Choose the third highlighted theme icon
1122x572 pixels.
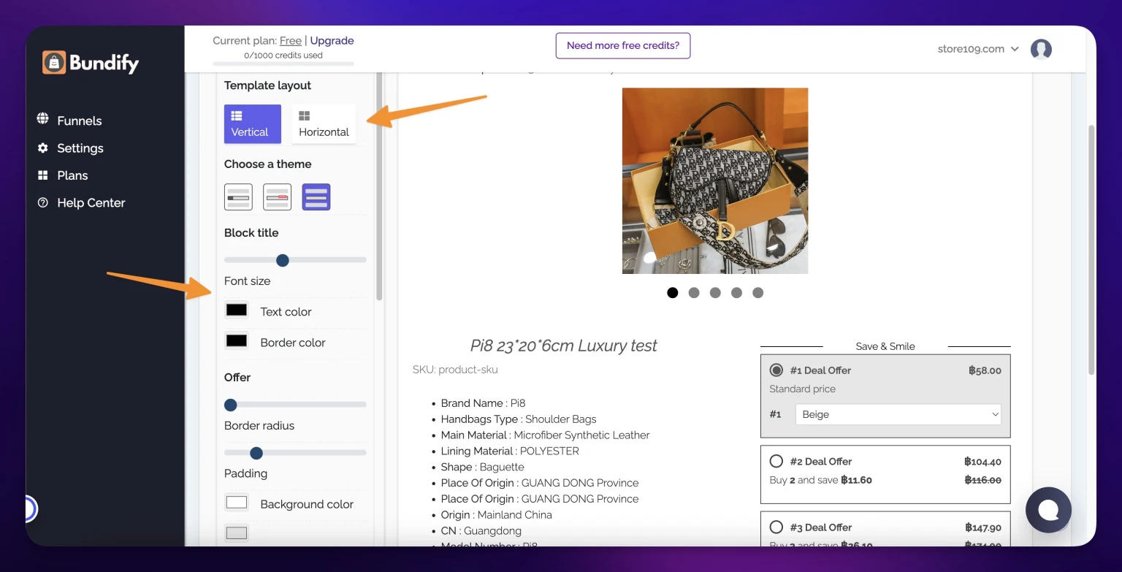316,197
